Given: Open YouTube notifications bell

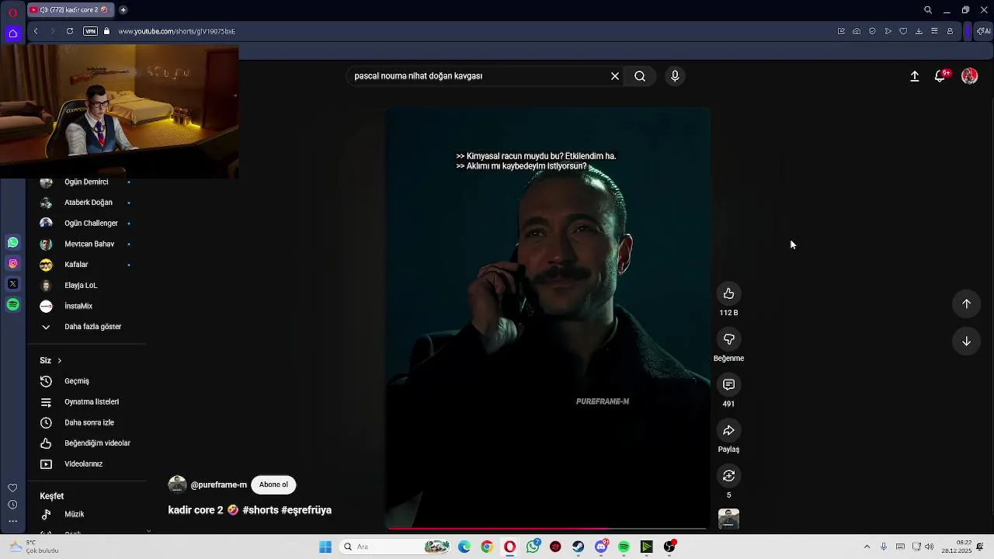Looking at the screenshot, I should coord(940,76).
